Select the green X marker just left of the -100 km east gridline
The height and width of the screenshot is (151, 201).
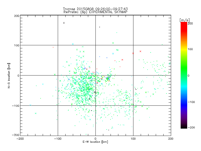(x=55, y=74)
